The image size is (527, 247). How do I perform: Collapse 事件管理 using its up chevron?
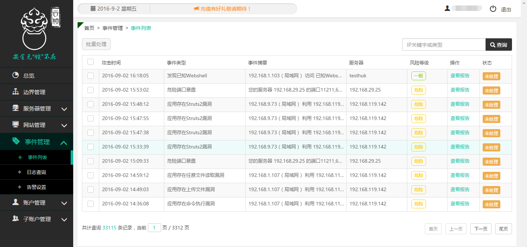pos(64,143)
